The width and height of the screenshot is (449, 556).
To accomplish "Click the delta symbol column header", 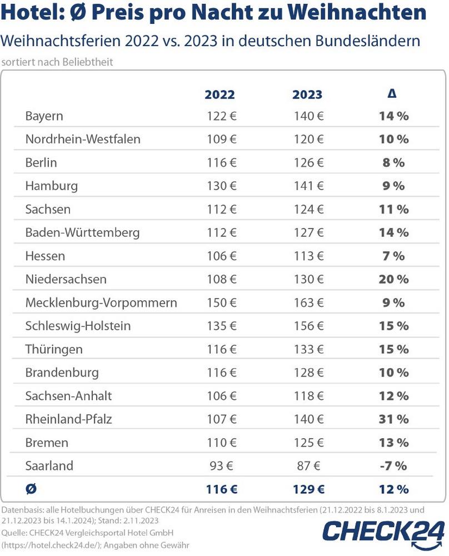I will (x=392, y=94).
